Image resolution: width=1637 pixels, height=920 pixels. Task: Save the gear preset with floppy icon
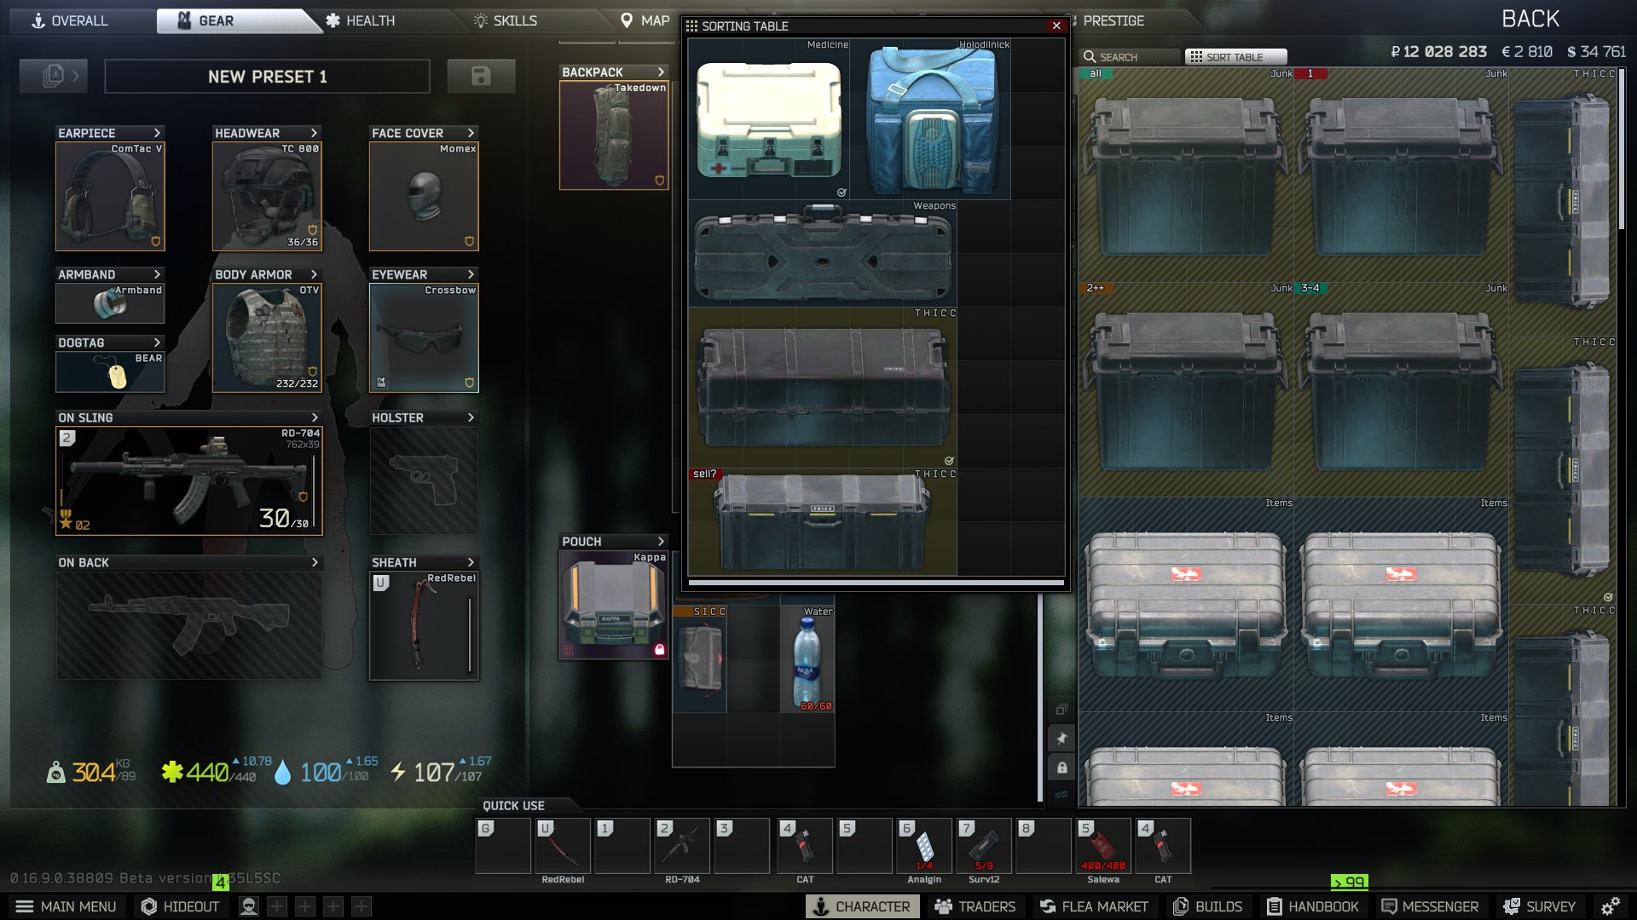(x=481, y=76)
